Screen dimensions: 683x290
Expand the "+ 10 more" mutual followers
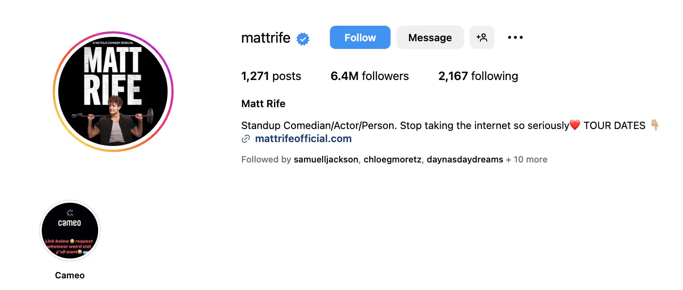pos(527,160)
